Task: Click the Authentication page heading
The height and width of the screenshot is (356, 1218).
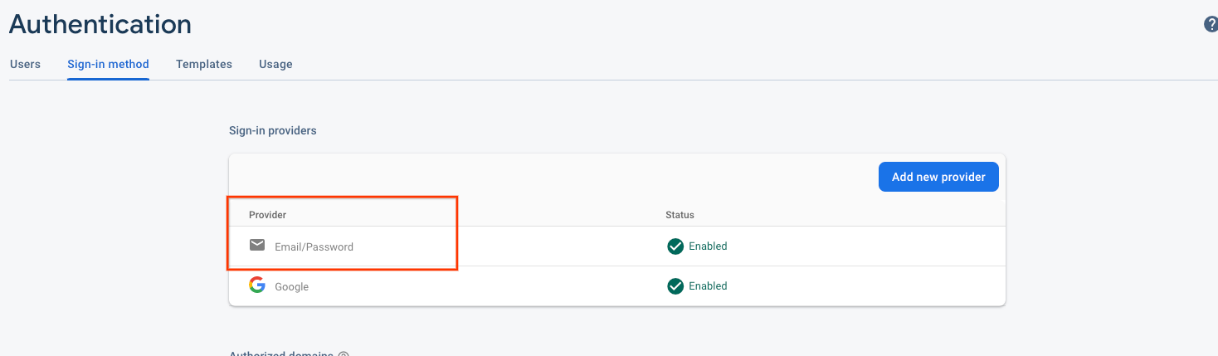Action: (100, 24)
